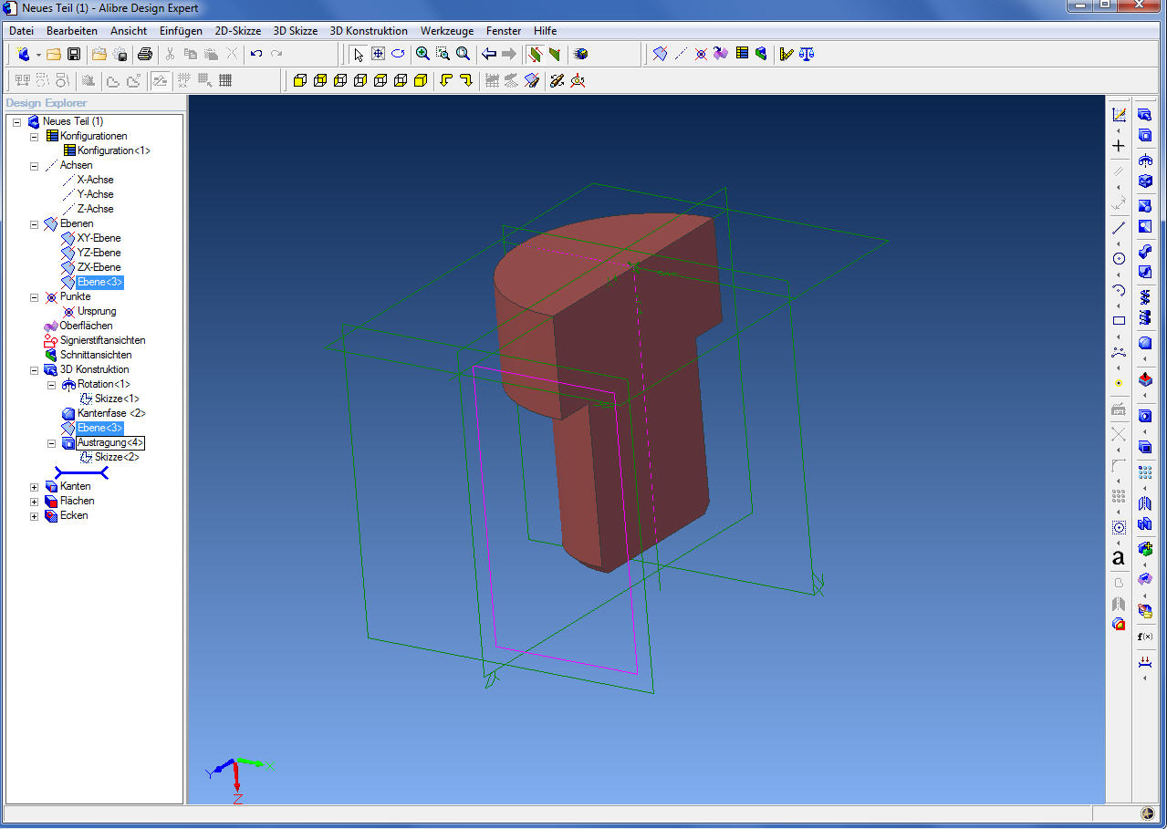The height and width of the screenshot is (829, 1167).
Task: Select the Rectangle sketch tool in sidebar
Action: pyautogui.click(x=1119, y=320)
